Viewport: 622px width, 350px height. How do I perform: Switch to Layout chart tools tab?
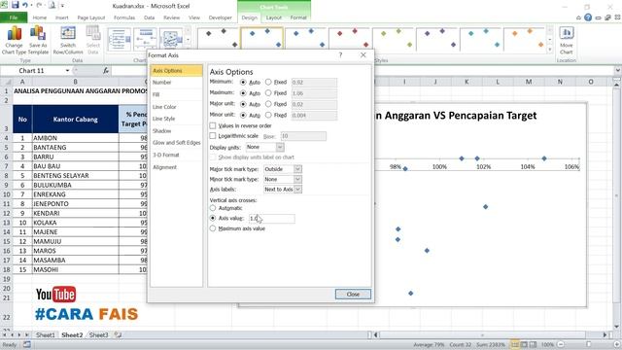[x=274, y=17]
